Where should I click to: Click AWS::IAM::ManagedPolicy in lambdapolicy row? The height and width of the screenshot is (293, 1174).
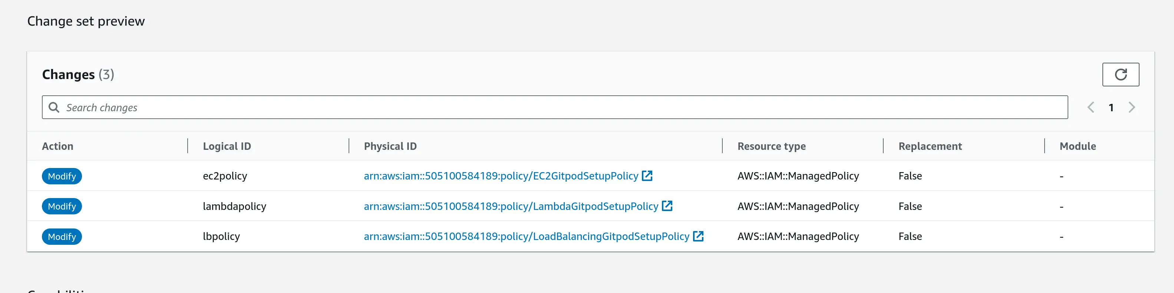(x=798, y=207)
